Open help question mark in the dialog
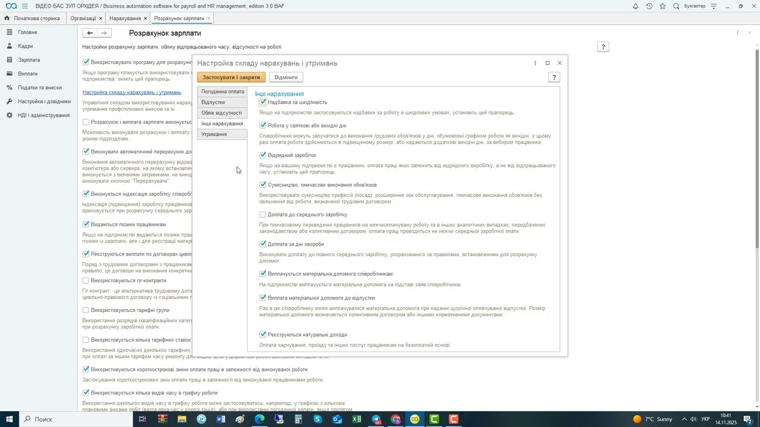 click(x=554, y=77)
